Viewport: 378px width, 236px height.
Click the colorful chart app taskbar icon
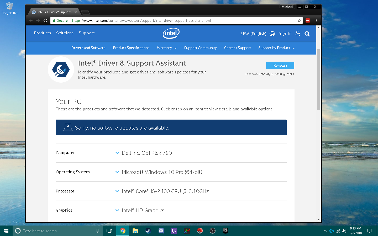click(187, 231)
